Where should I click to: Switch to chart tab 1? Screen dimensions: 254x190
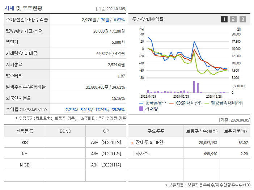point(224,19)
